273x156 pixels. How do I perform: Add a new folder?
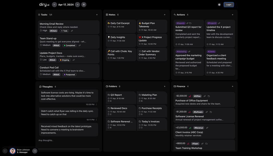[x=165, y=86]
